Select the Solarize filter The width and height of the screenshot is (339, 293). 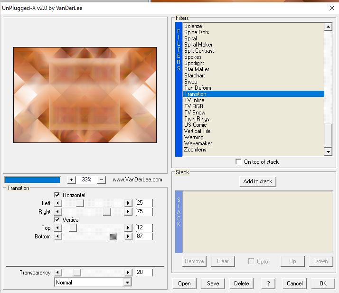pyautogui.click(x=254, y=26)
